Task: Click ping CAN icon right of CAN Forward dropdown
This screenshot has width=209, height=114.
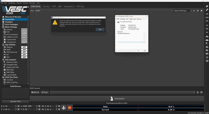Action: point(198,92)
